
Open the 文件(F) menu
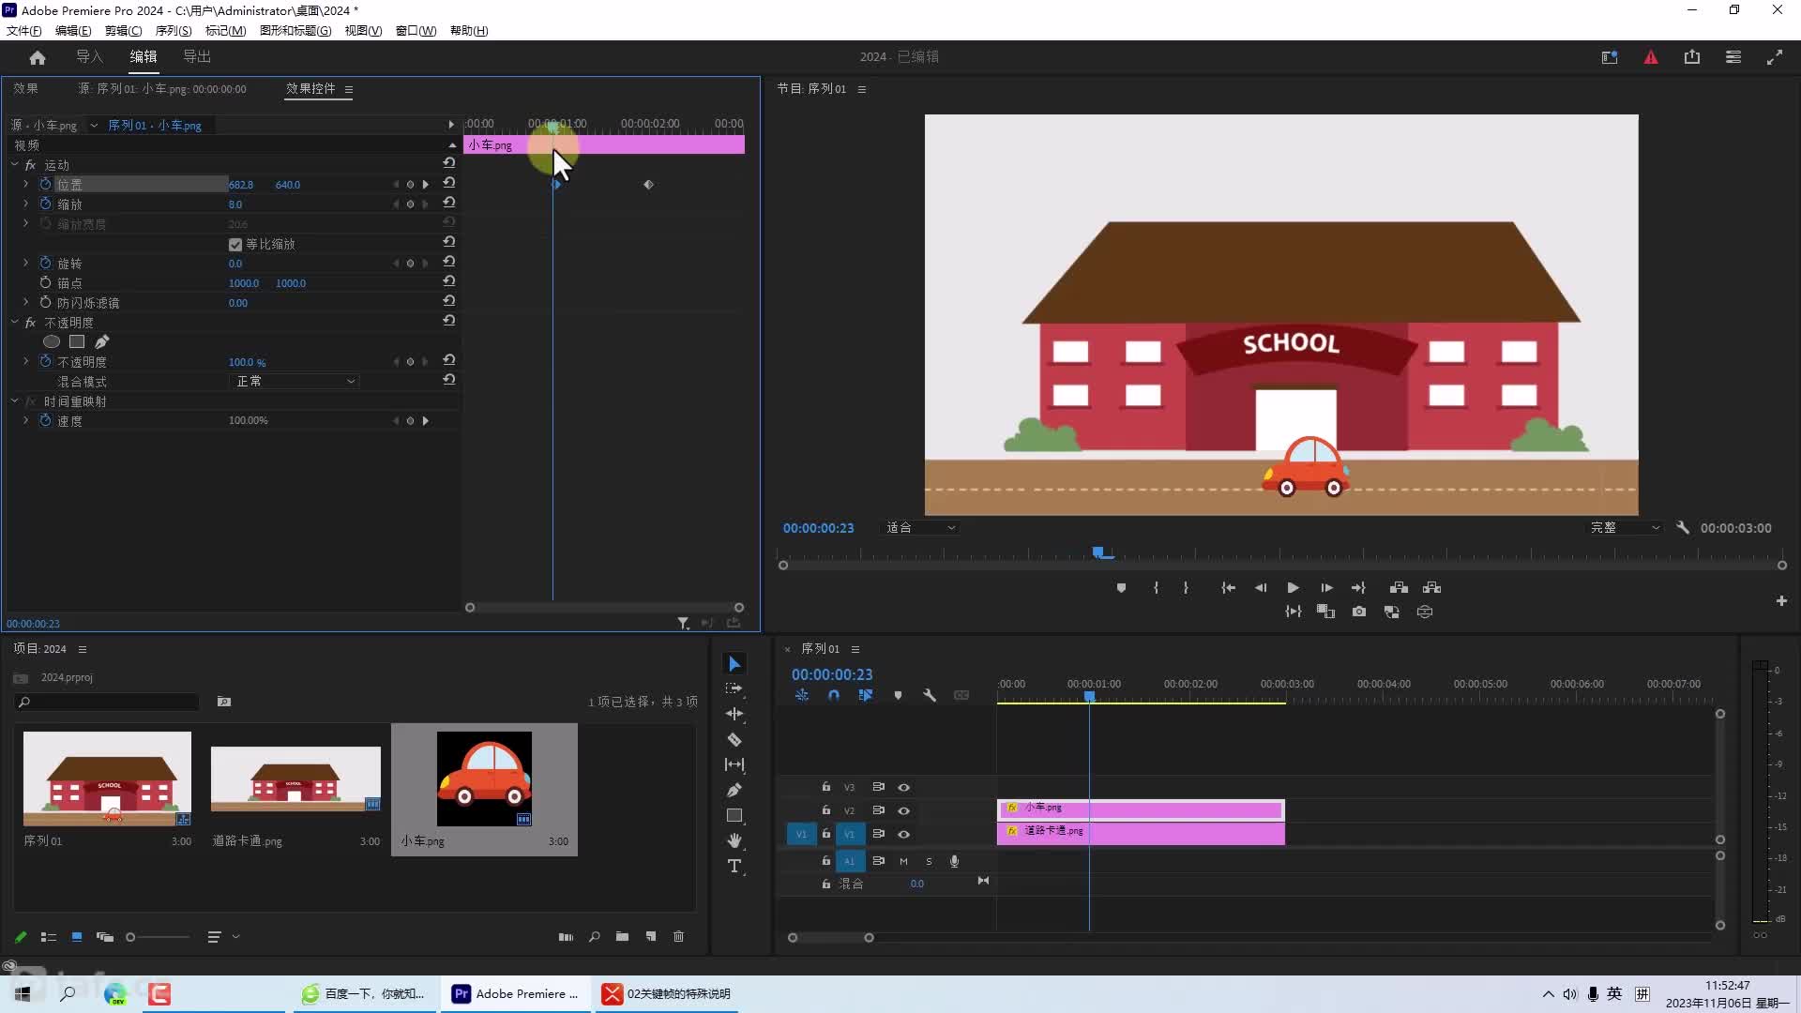coord(24,31)
